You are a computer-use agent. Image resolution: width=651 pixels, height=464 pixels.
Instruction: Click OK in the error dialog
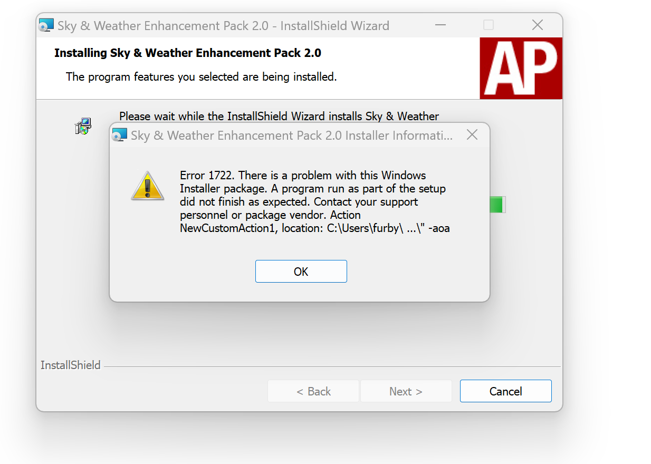[x=301, y=272]
